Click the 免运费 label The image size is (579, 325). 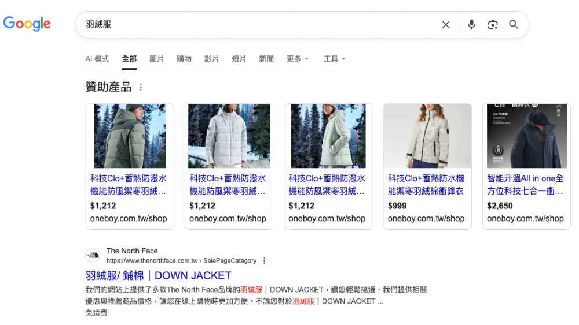coord(96,313)
